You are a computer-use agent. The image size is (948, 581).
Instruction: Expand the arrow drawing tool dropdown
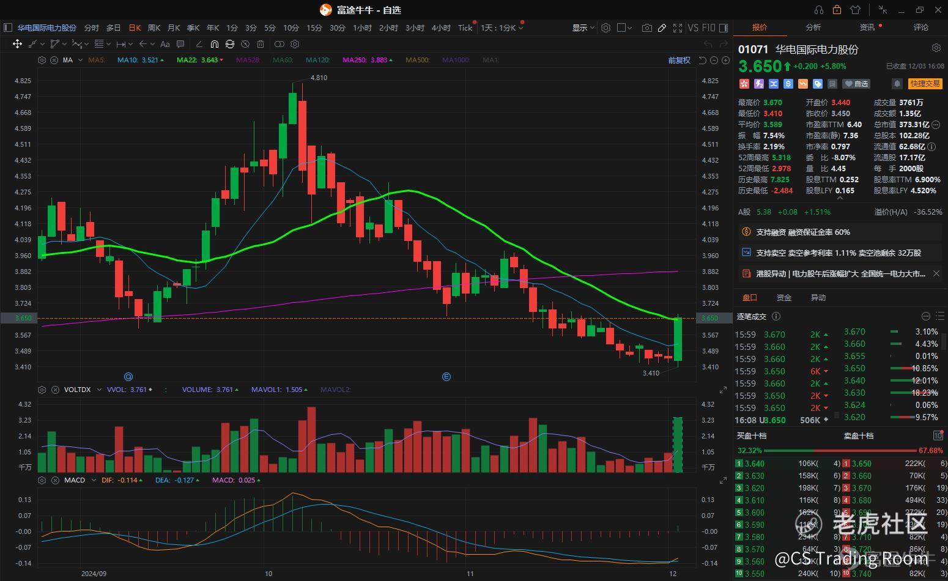(151, 44)
